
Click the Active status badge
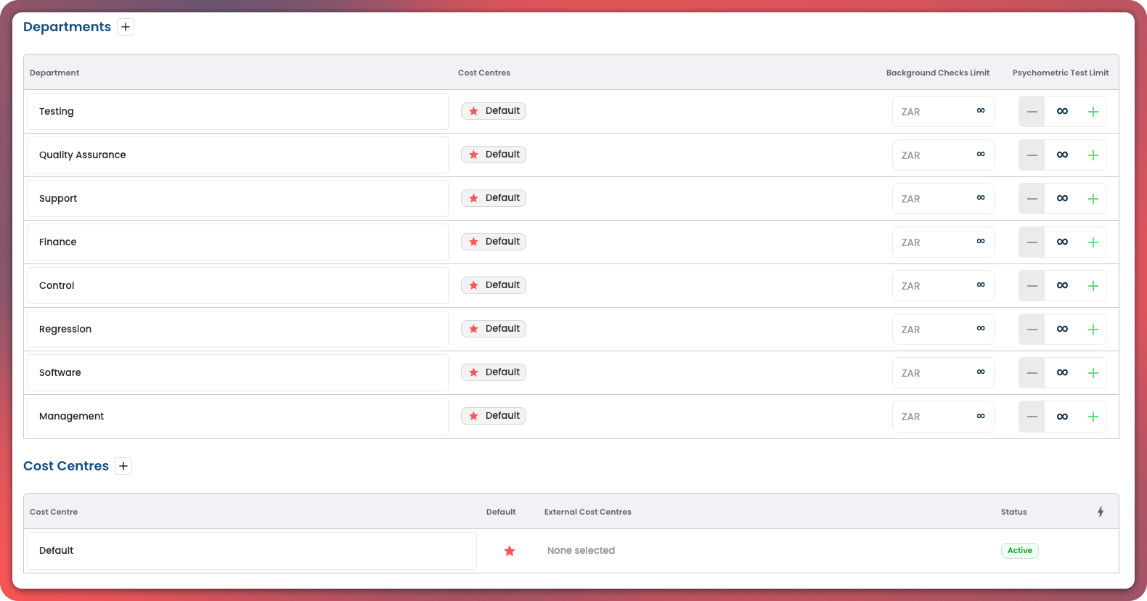(1019, 551)
